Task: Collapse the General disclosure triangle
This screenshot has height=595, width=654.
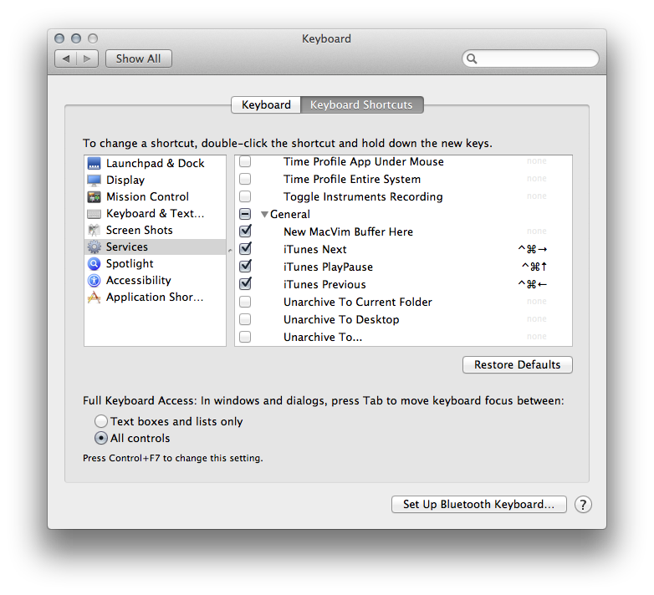Action: [x=264, y=214]
